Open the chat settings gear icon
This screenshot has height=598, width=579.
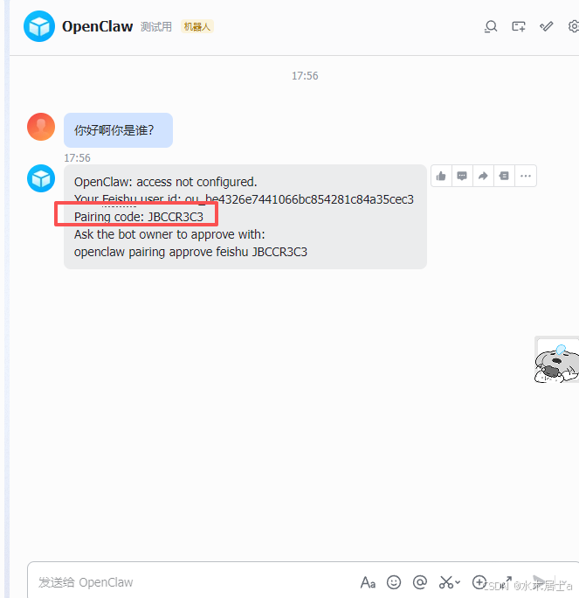573,26
